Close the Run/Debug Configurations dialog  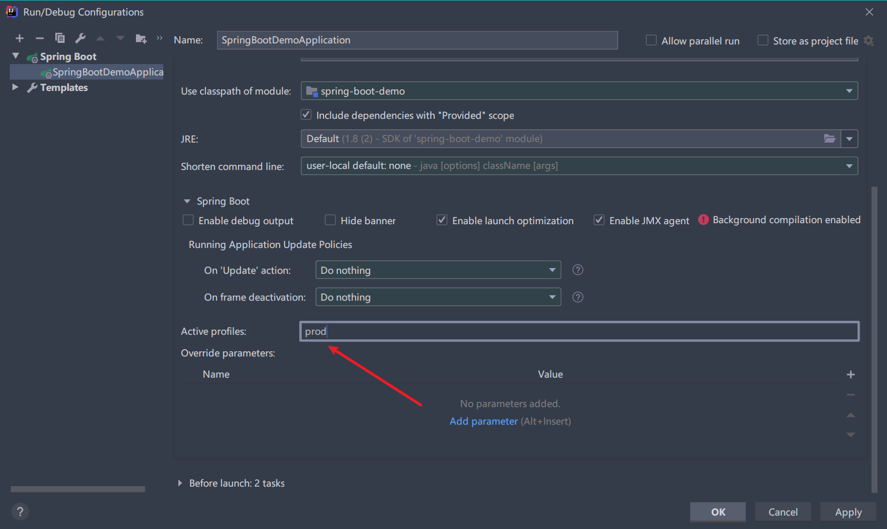[869, 12]
